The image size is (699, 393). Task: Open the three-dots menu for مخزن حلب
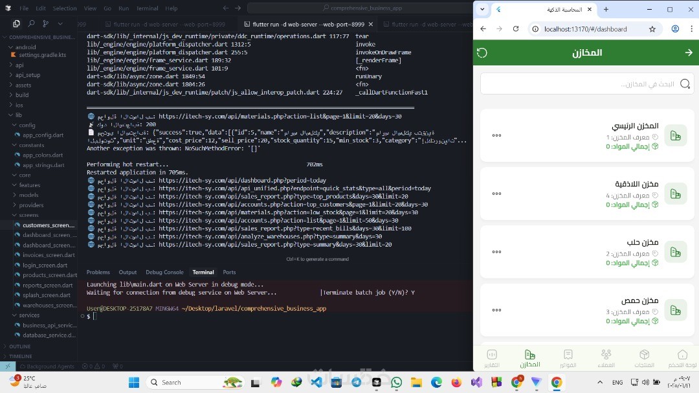pyautogui.click(x=496, y=252)
